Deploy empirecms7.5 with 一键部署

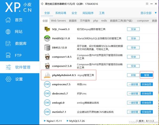point(133,84)
